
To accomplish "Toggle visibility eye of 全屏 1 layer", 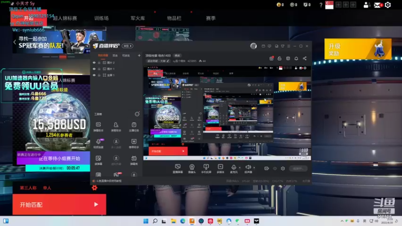I will tap(94, 75).
